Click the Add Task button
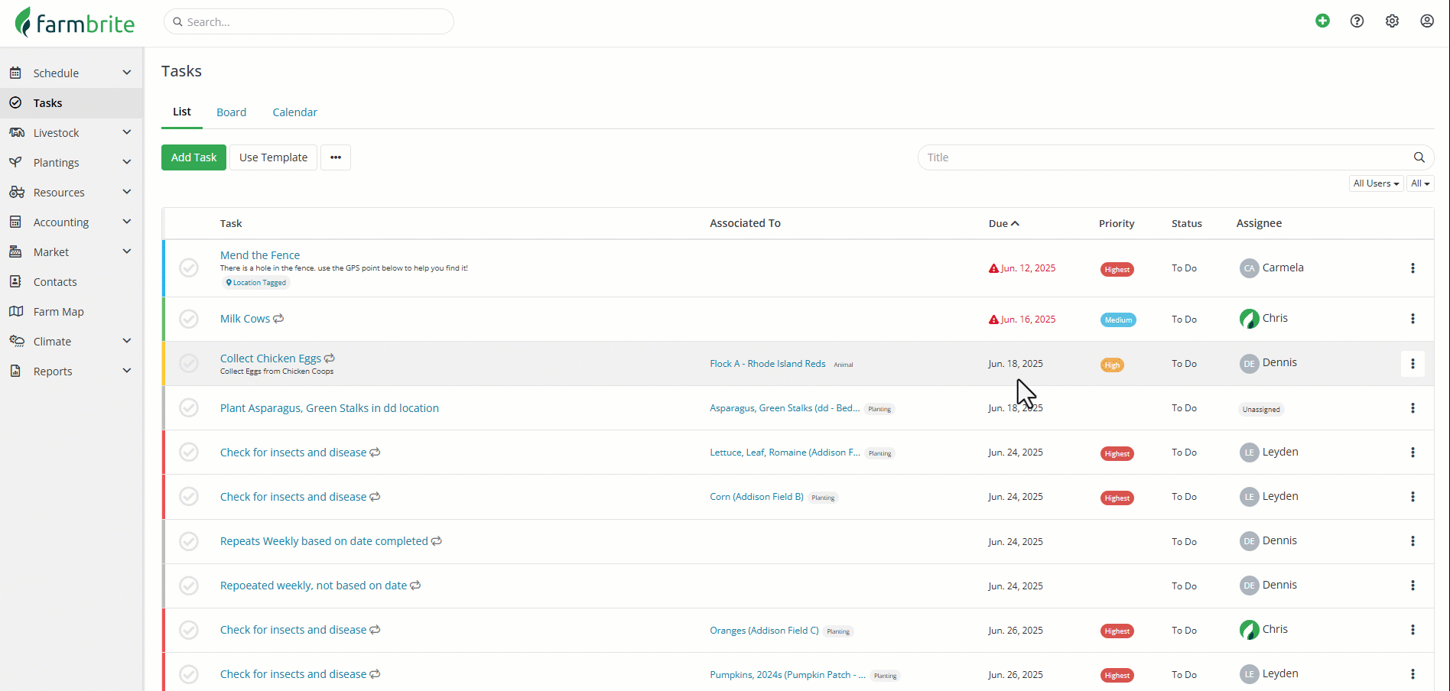 click(x=193, y=157)
